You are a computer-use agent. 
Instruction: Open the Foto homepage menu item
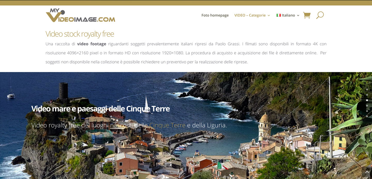(215, 15)
